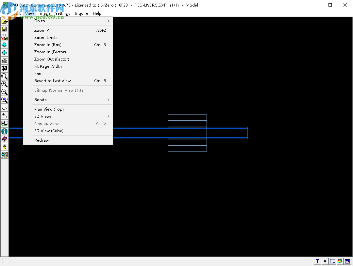The height and width of the screenshot is (266, 353).
Task: Click the Save toolbar icon
Action: point(4,29)
